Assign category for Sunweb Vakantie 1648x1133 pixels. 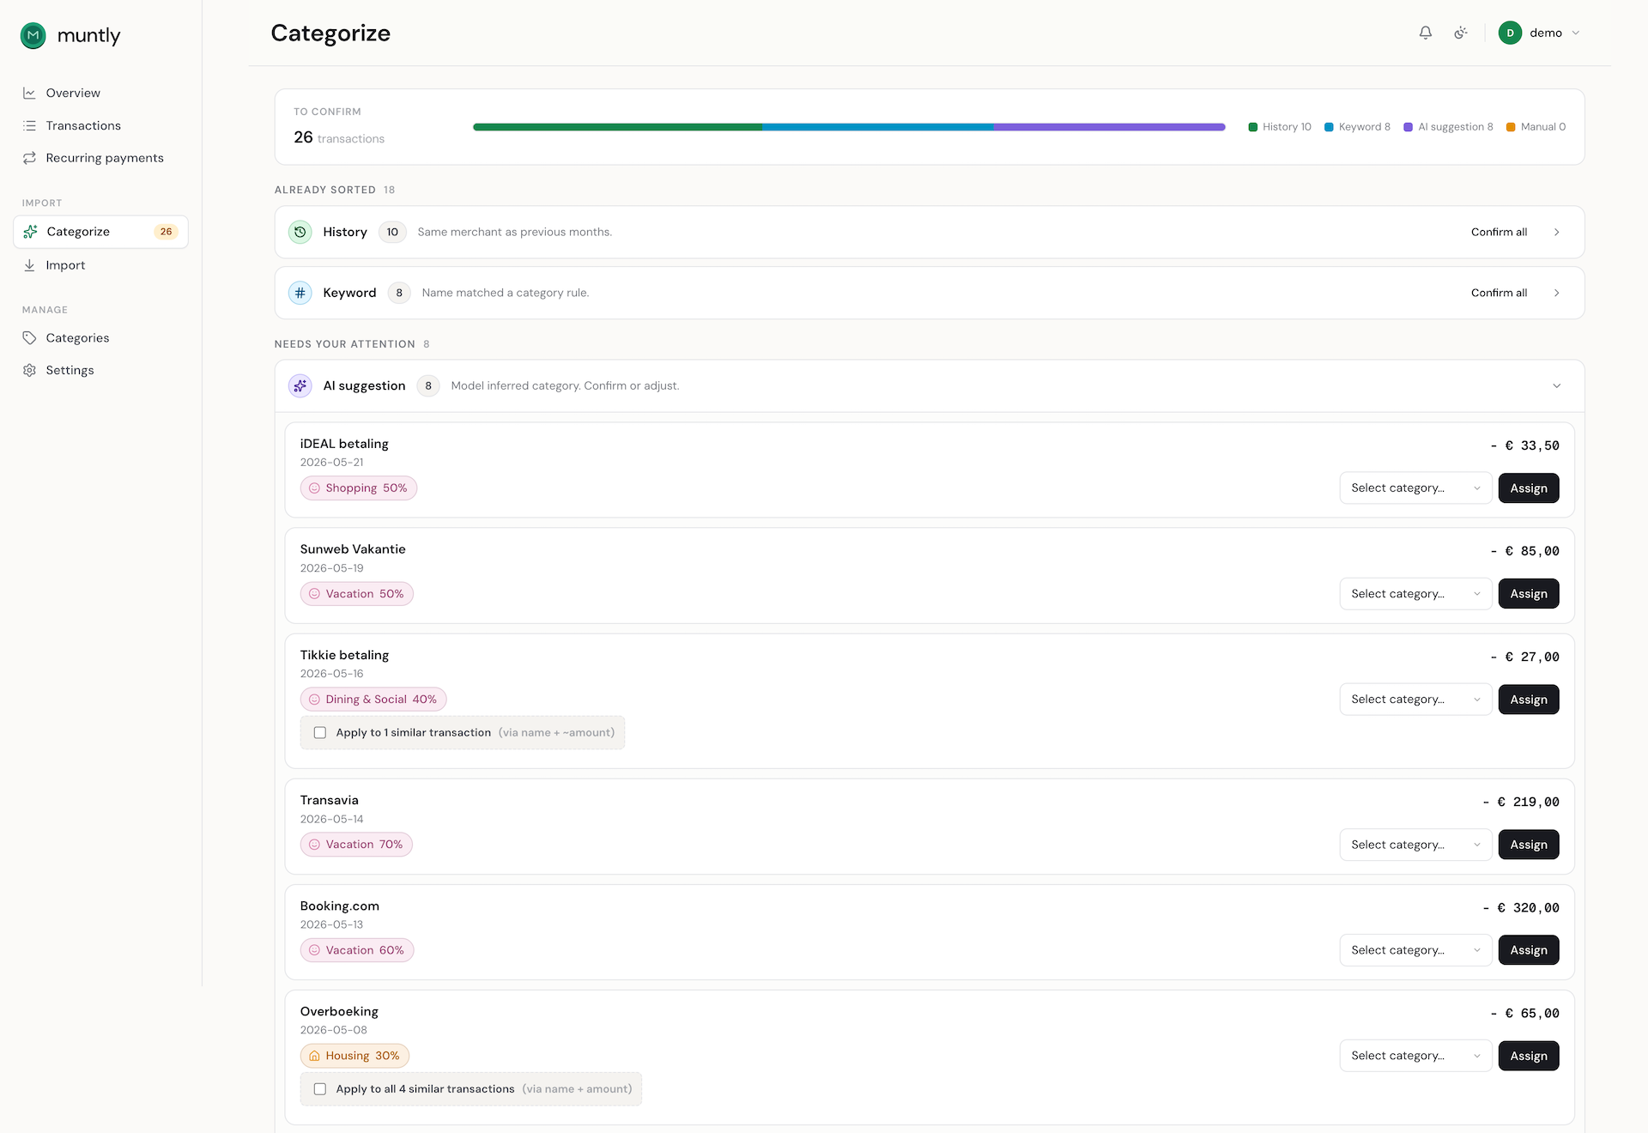1529,594
